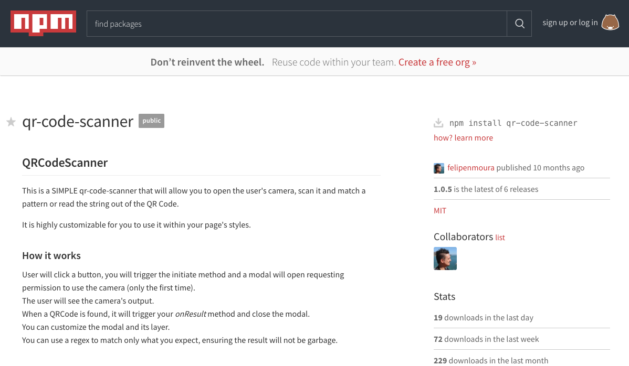629x366 pixels.
Task: Visit the felipenmoura publisher profile link
Action: click(x=470, y=168)
